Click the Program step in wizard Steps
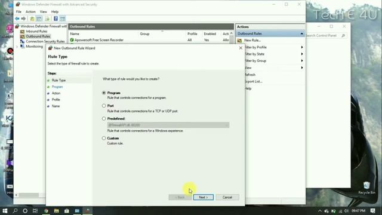Screen dimensions: 382x215 click(x=57, y=87)
